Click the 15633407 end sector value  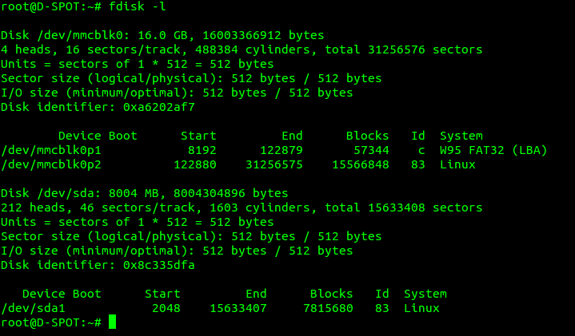coord(238,308)
